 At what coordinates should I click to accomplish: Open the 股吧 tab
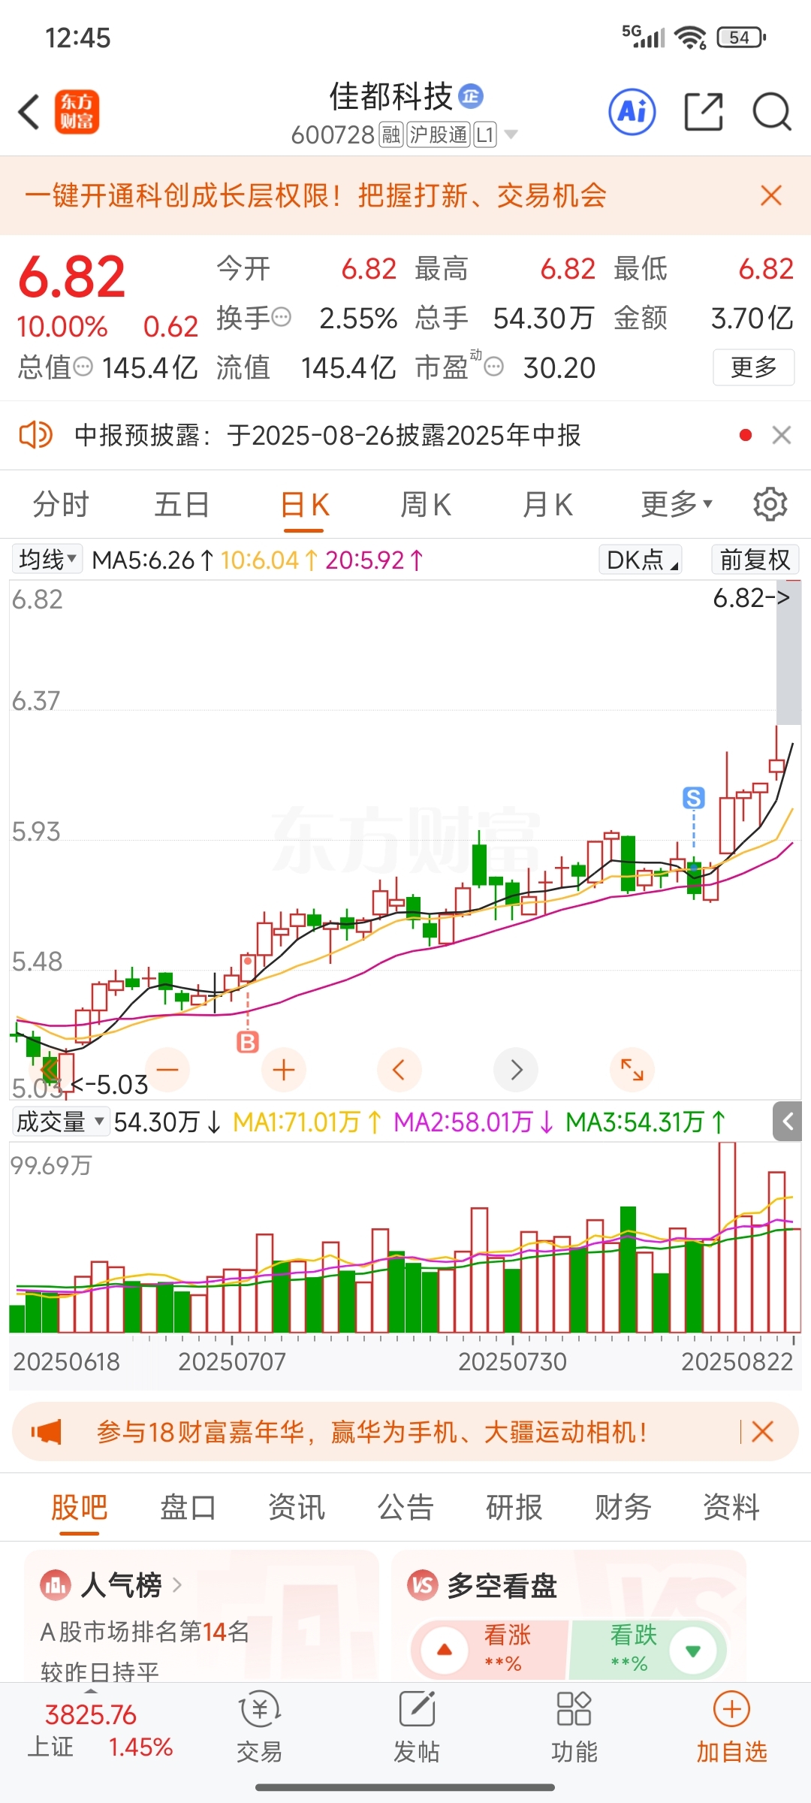pos(80,1507)
